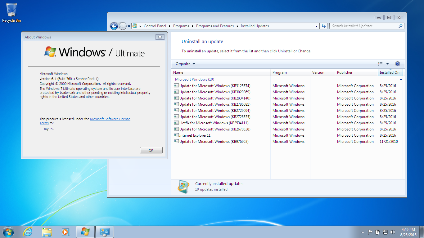Sort by the Program column header
The width and height of the screenshot is (424, 238).
pyautogui.click(x=290, y=73)
